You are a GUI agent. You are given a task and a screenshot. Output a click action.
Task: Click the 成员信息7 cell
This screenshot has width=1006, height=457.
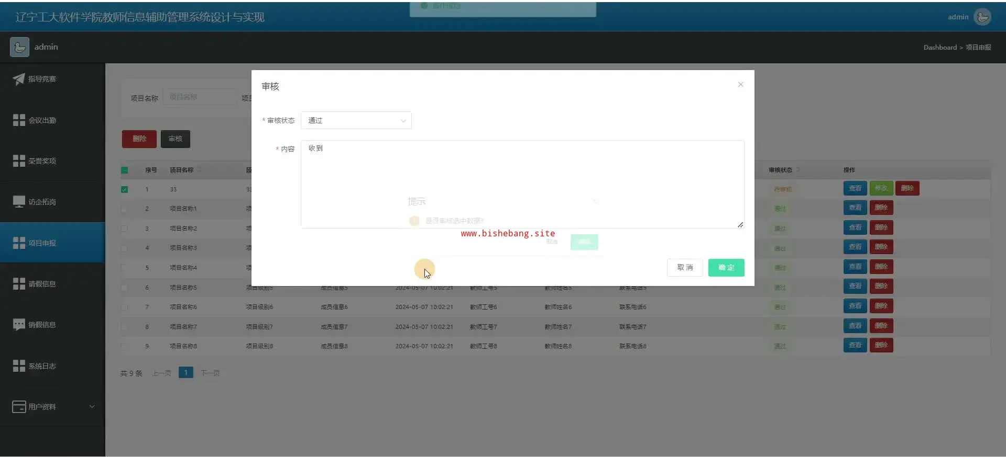(334, 327)
